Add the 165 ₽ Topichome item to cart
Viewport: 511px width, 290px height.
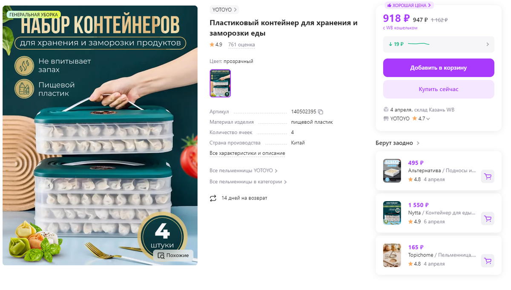pos(488,261)
